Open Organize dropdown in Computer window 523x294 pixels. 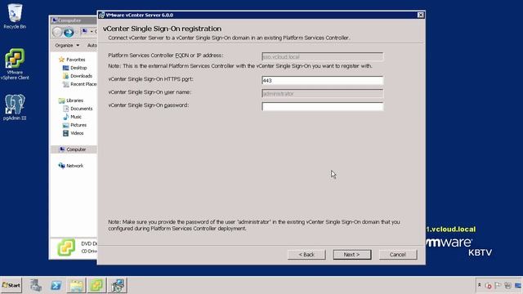67,46
